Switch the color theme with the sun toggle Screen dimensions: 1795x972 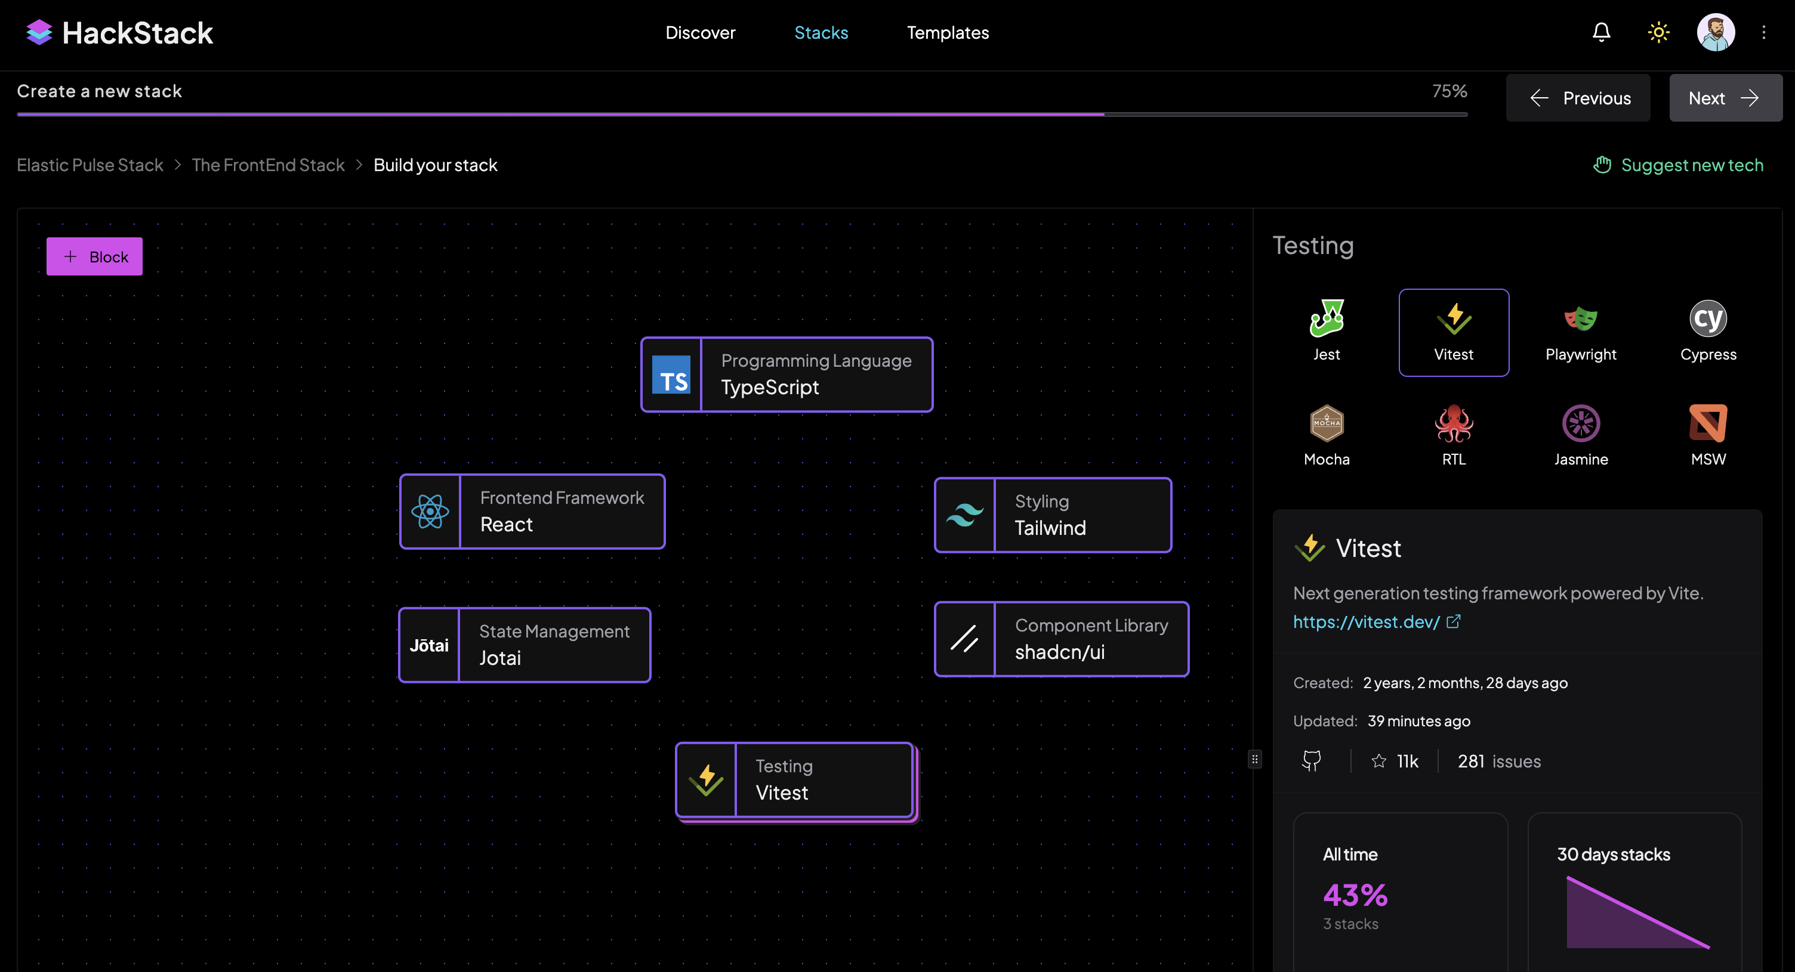pyautogui.click(x=1658, y=32)
